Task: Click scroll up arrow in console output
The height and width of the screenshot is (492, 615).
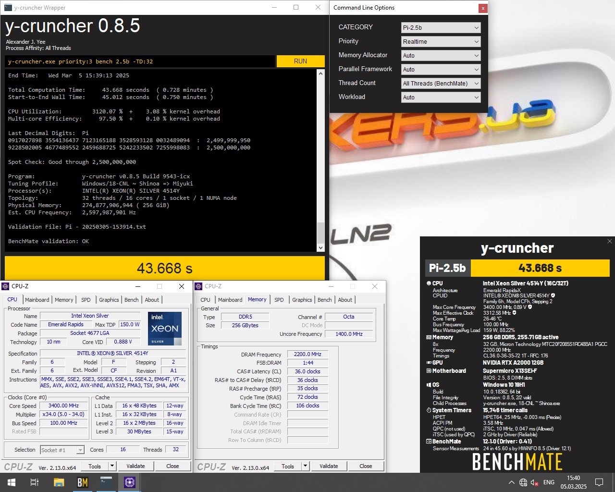Action: [321, 74]
